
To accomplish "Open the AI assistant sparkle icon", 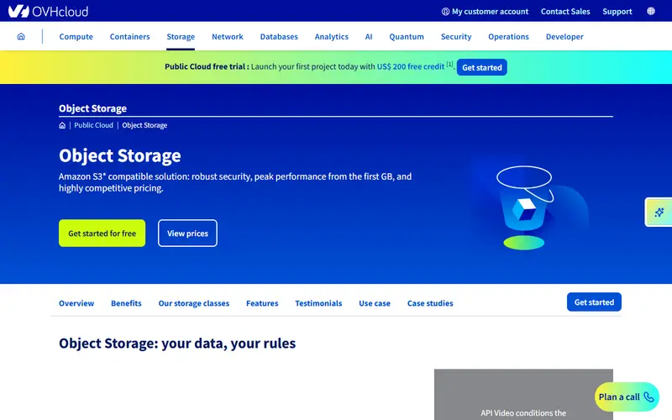I will [x=659, y=213].
